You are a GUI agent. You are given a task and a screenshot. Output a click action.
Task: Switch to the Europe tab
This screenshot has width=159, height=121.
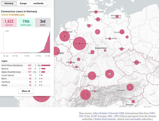pyautogui.click(x=23, y=3)
